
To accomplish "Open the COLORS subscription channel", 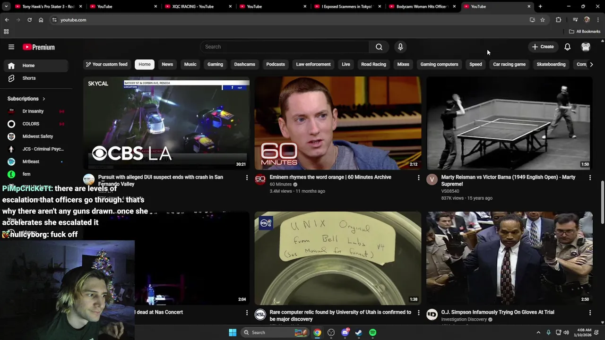I will click(x=36, y=124).
